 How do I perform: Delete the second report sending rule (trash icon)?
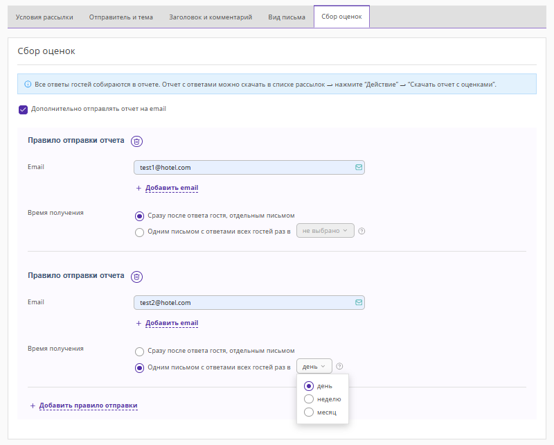tap(137, 277)
